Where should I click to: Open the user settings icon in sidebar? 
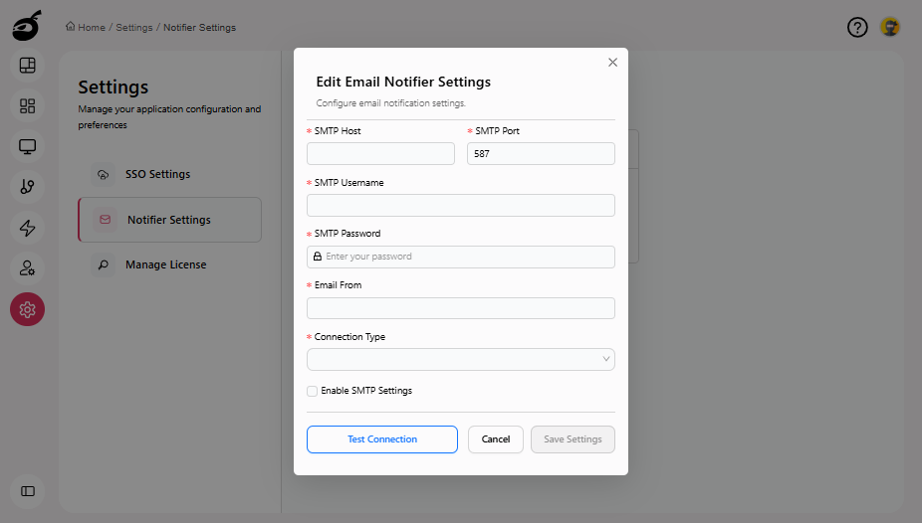coord(27,268)
